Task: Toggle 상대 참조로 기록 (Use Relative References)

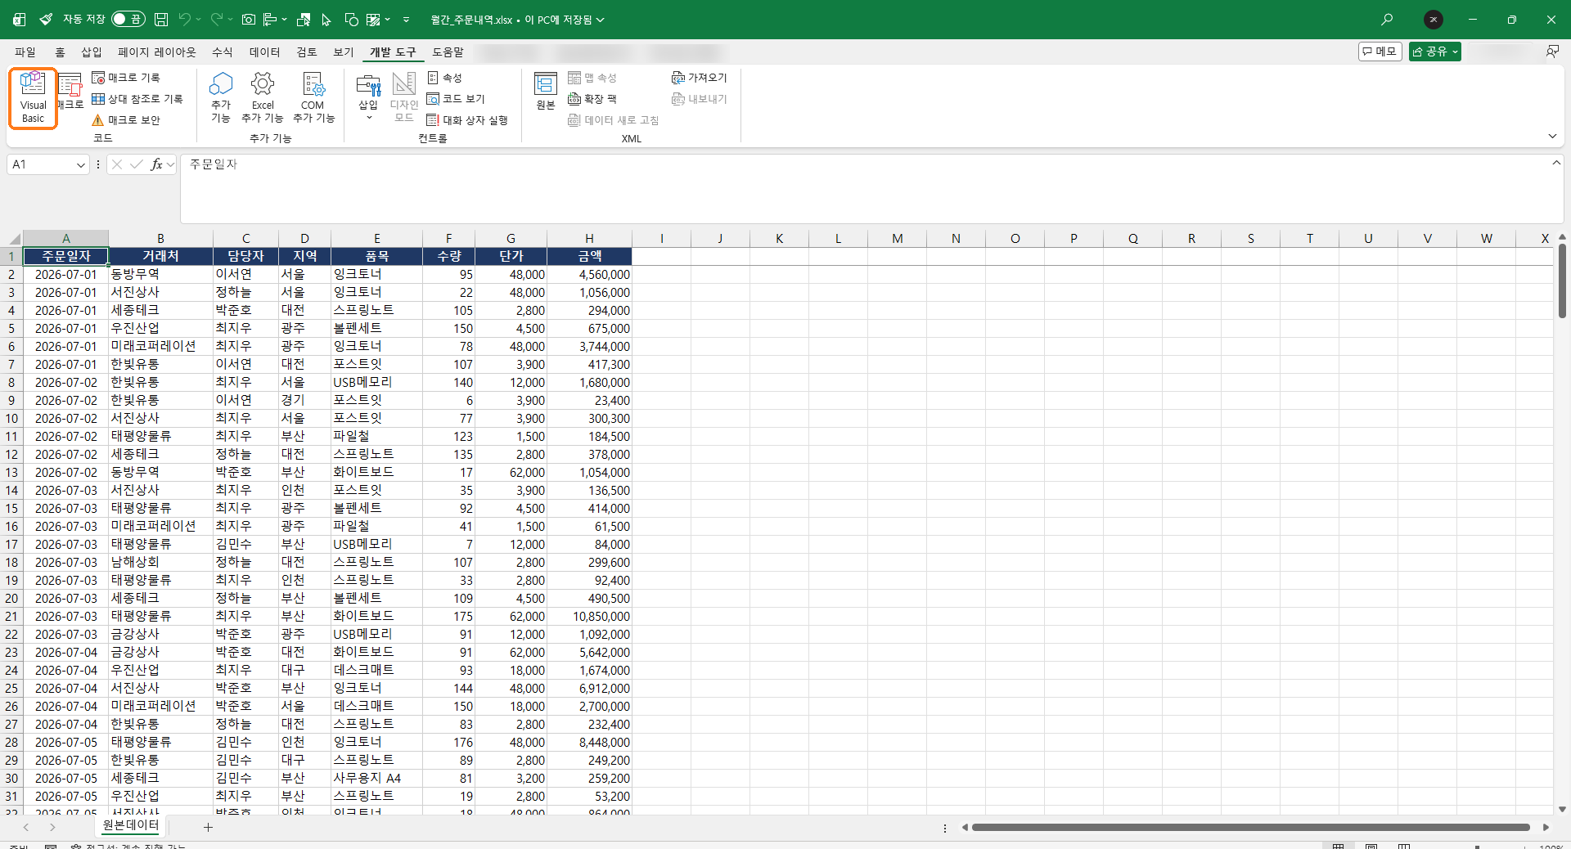Action: [137, 99]
